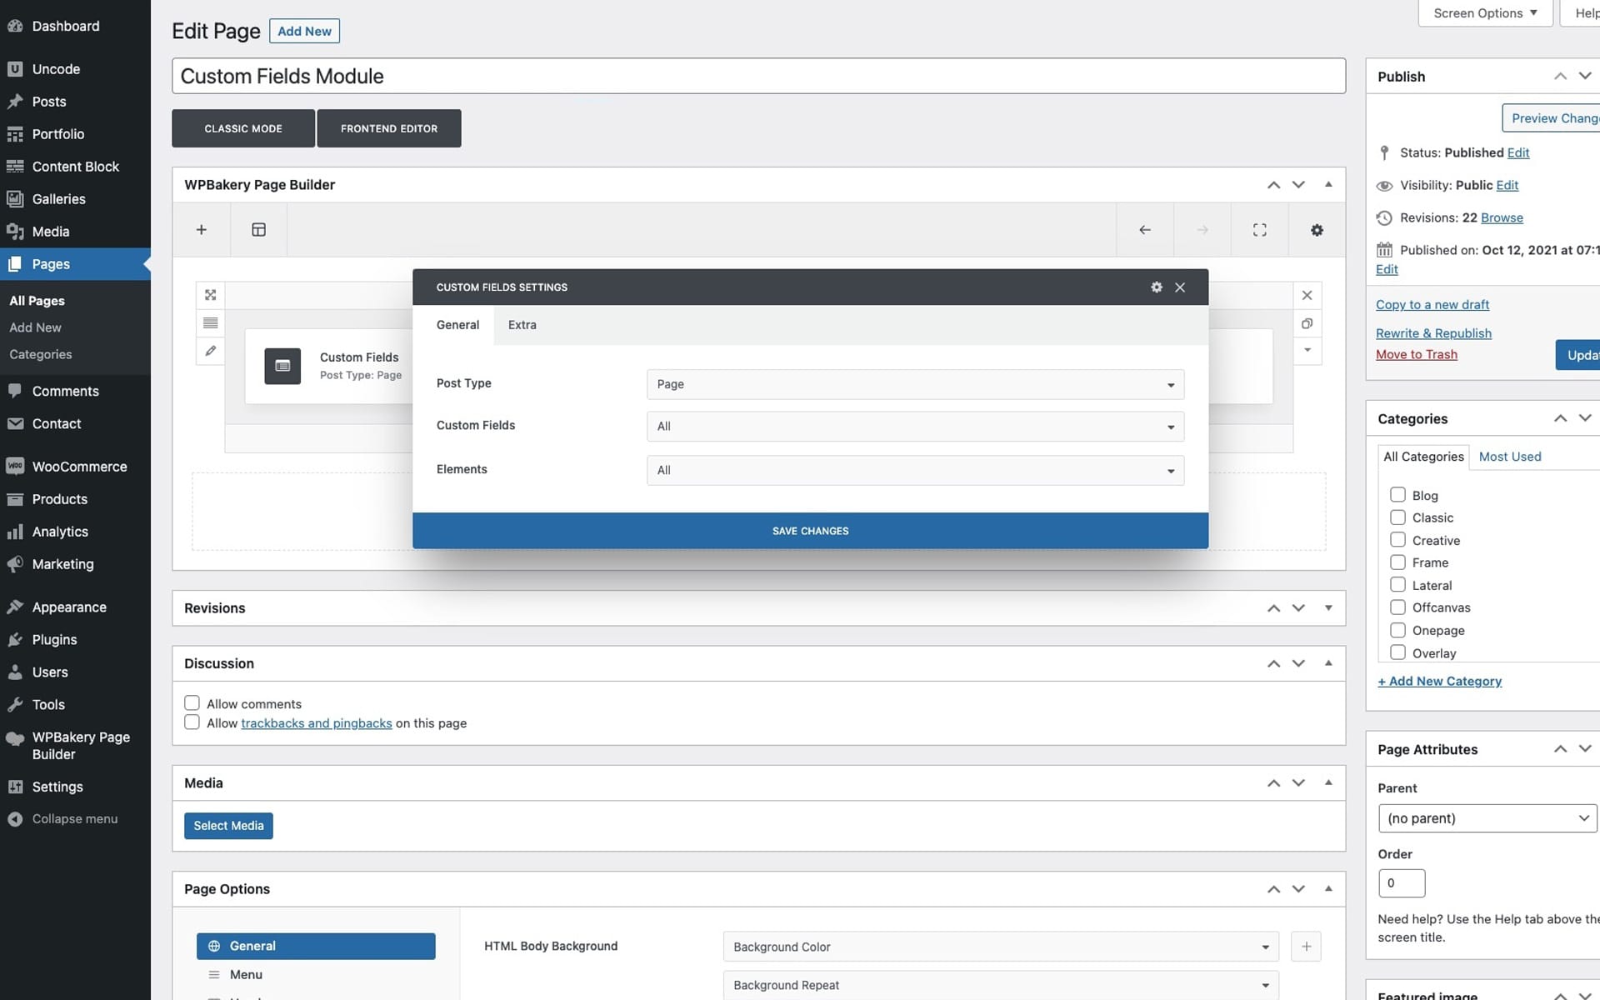Check the Creative category
The width and height of the screenshot is (1600, 1000).
1397,540
